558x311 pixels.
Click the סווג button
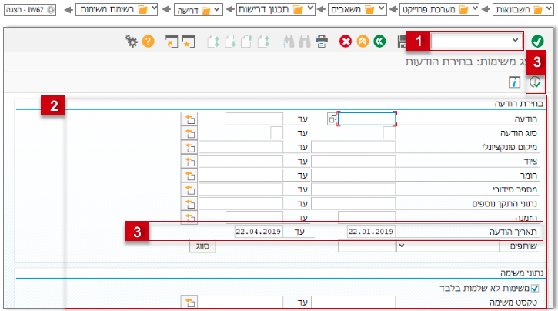(202, 246)
